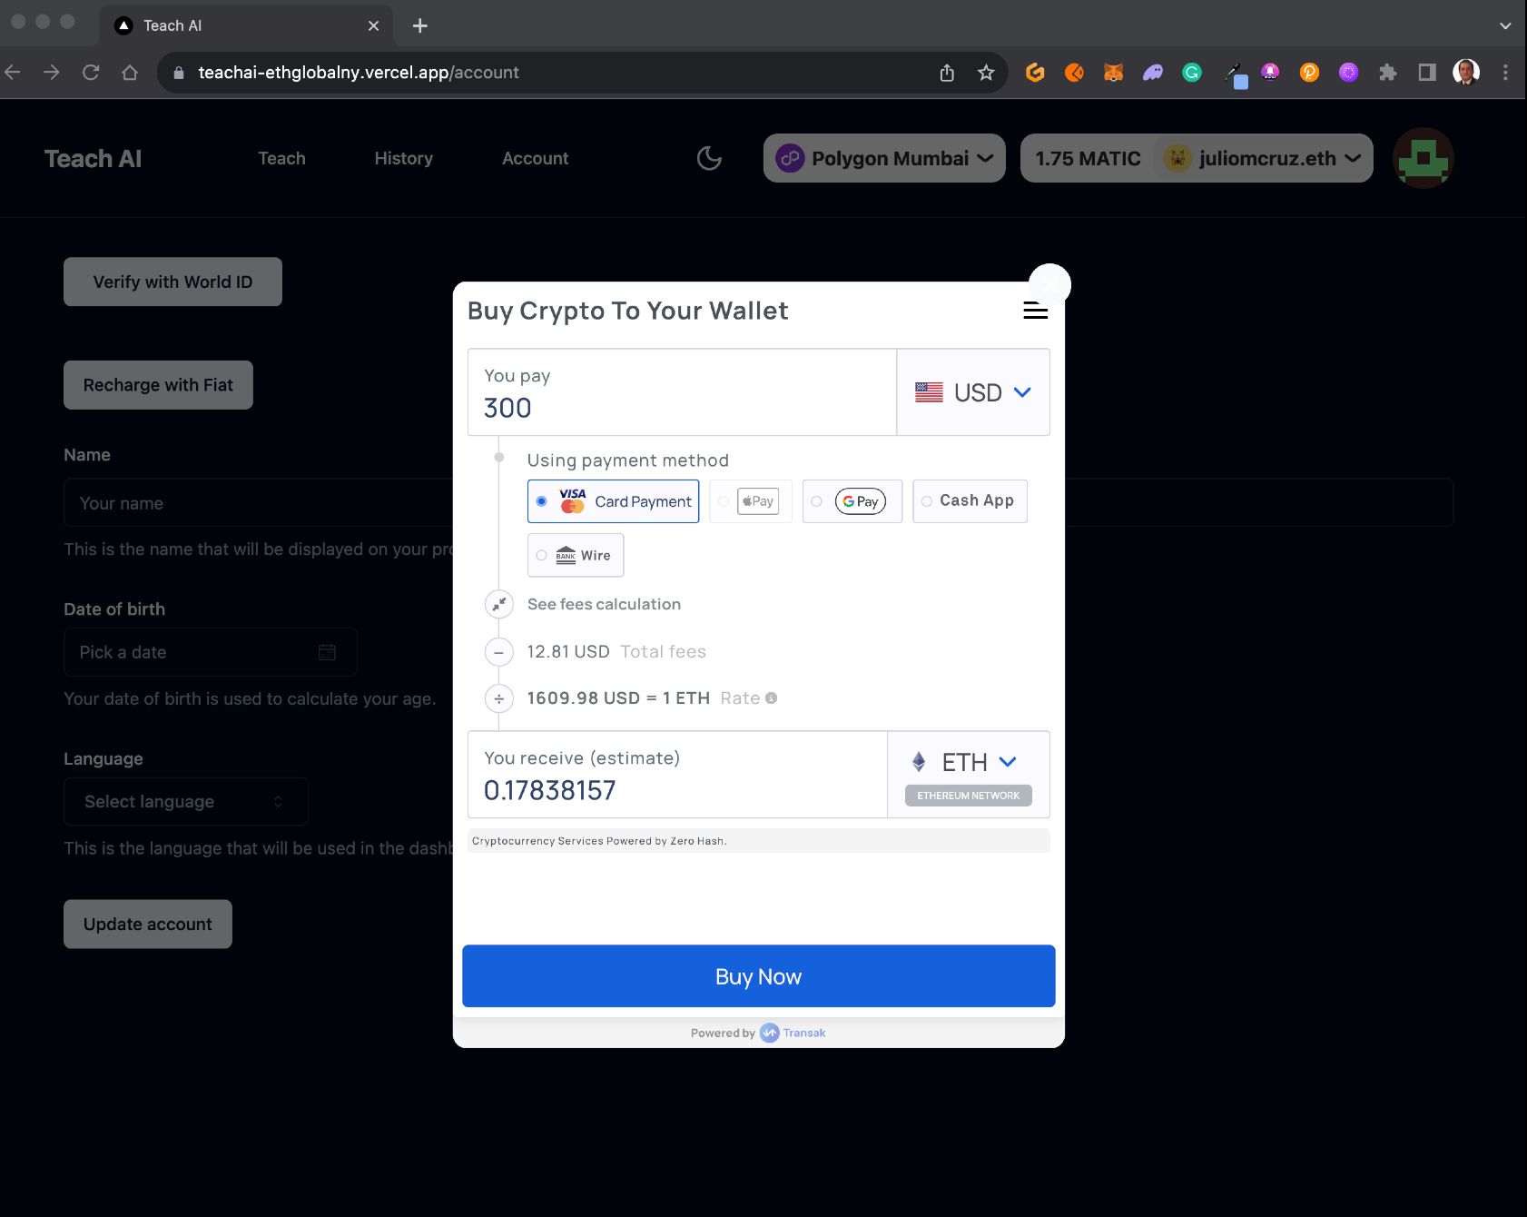Click the 1.75 MATIC balance
This screenshot has width=1527, height=1217.
point(1088,158)
